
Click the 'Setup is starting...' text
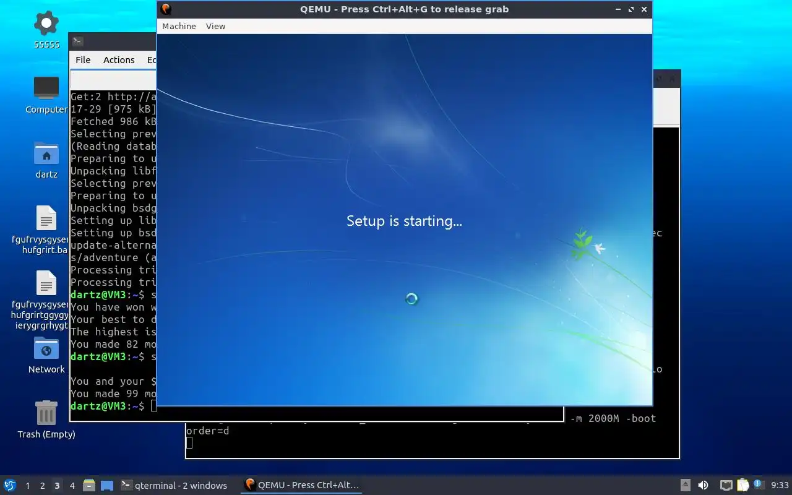(404, 221)
